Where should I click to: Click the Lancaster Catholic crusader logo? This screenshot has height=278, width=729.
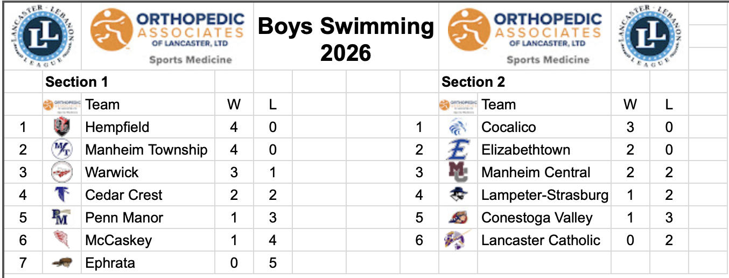[x=457, y=240]
